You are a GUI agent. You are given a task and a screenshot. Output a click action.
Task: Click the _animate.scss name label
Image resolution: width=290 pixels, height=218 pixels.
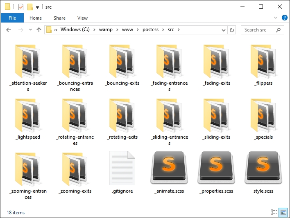click(x=169, y=191)
